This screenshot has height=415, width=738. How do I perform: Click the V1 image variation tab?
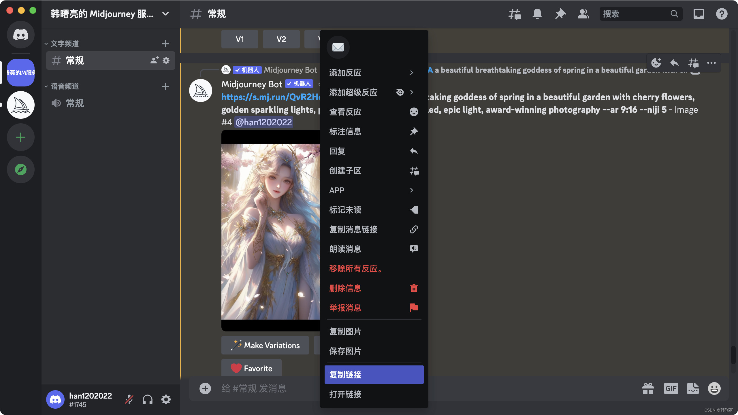coord(240,39)
